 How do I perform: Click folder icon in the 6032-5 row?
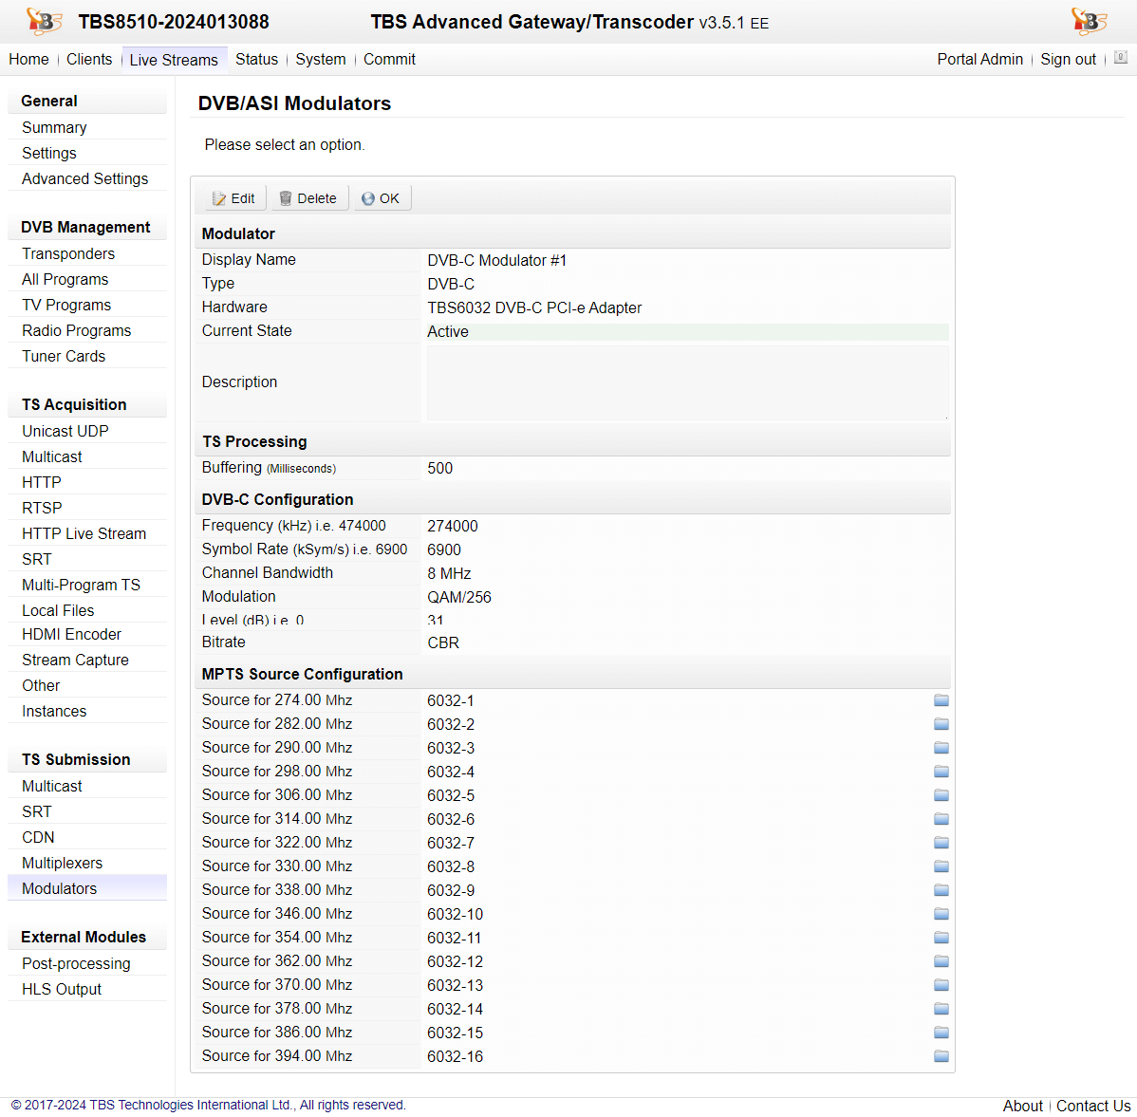941,795
